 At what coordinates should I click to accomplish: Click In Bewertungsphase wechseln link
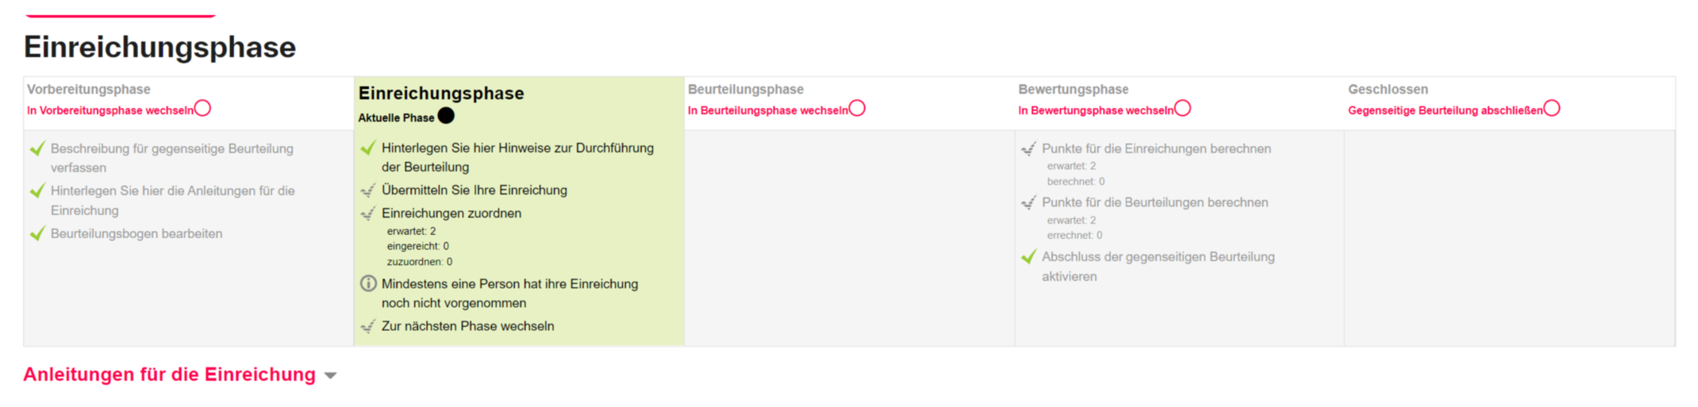point(1095,110)
